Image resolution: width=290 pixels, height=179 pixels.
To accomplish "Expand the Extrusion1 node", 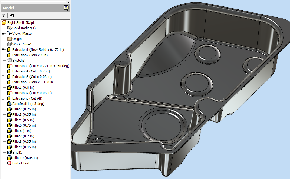I will coord(3,49).
